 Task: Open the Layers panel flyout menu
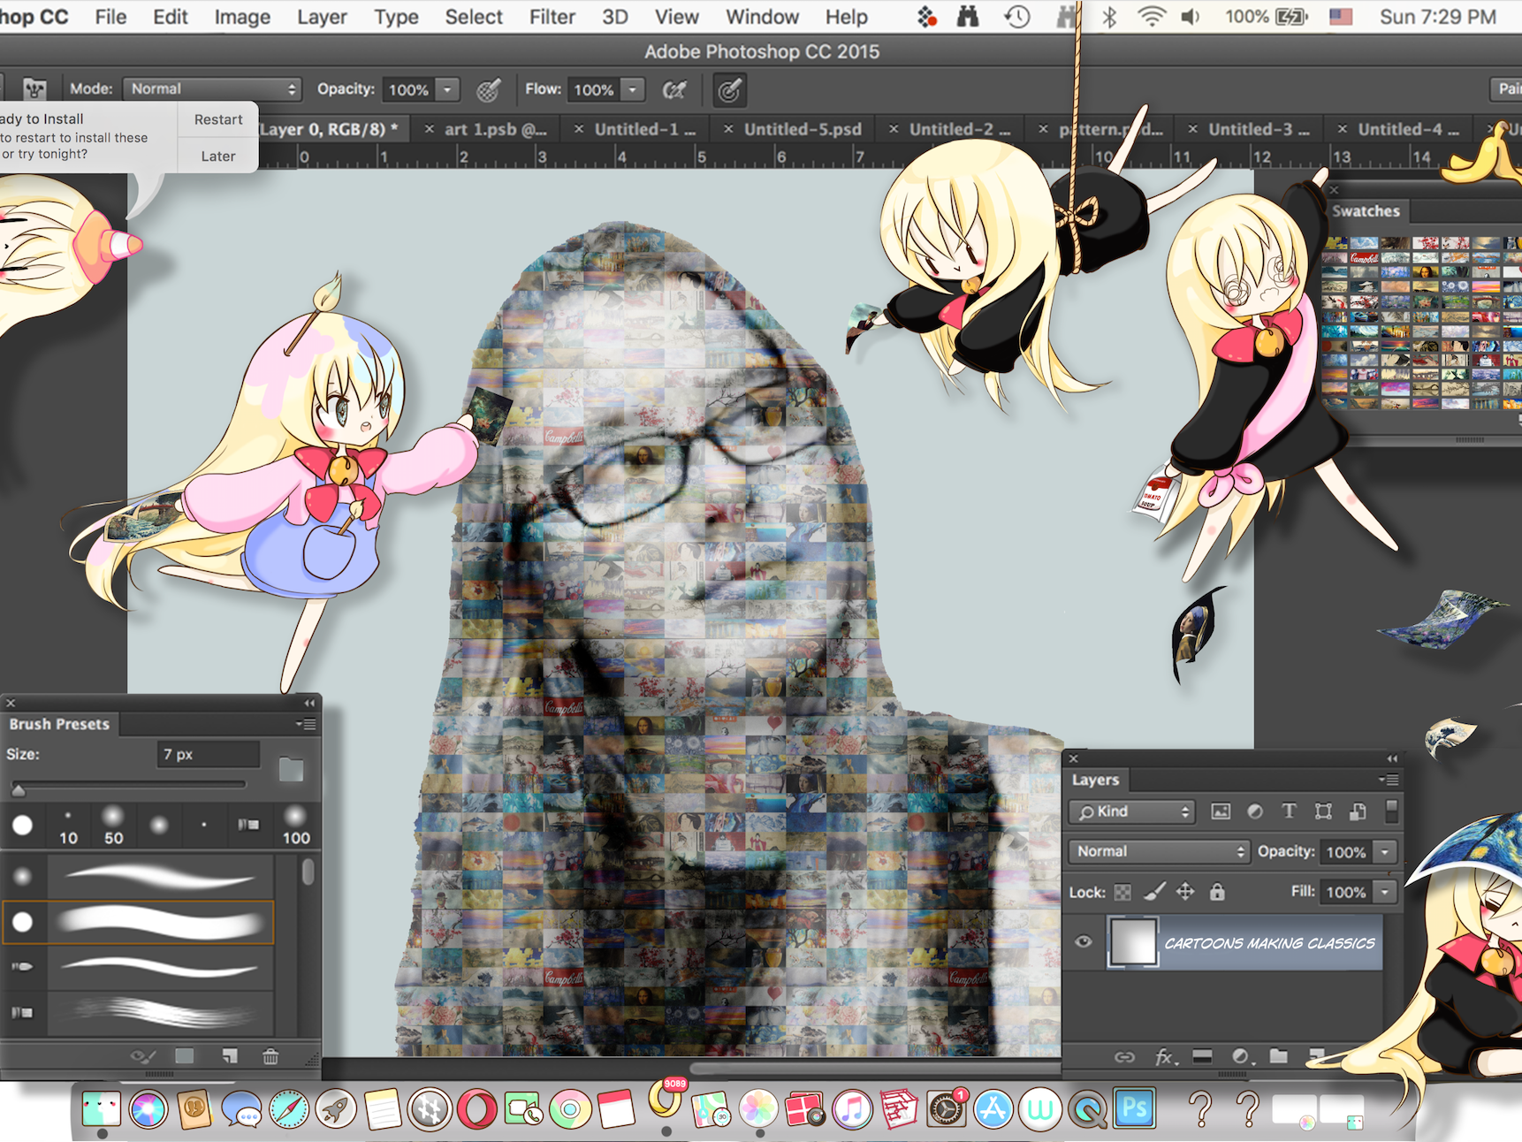tap(1389, 780)
